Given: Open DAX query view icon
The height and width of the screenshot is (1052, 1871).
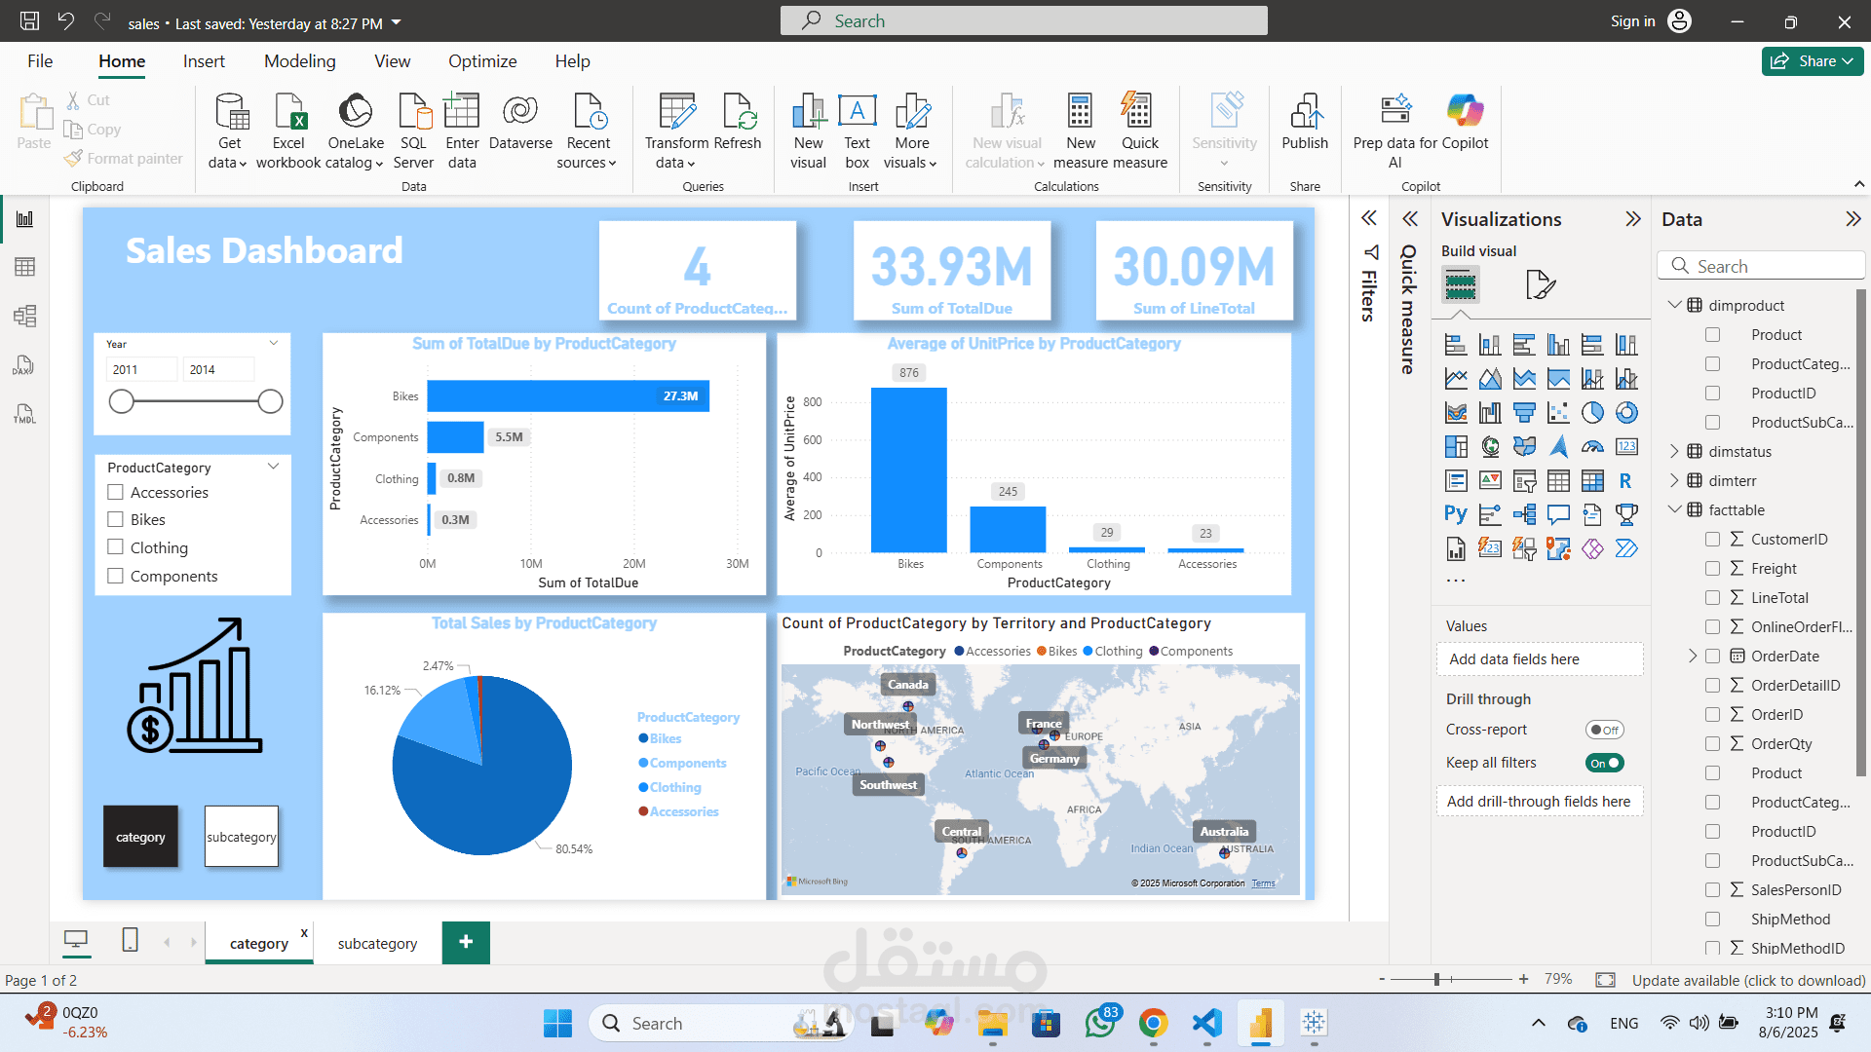Looking at the screenshot, I should coord(24,365).
